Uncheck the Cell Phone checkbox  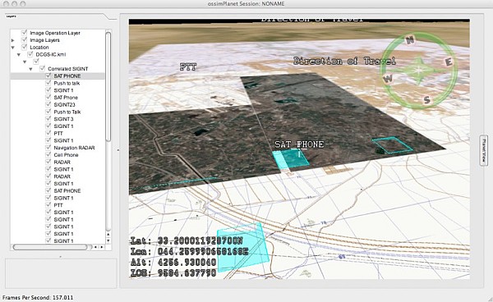tap(48, 155)
